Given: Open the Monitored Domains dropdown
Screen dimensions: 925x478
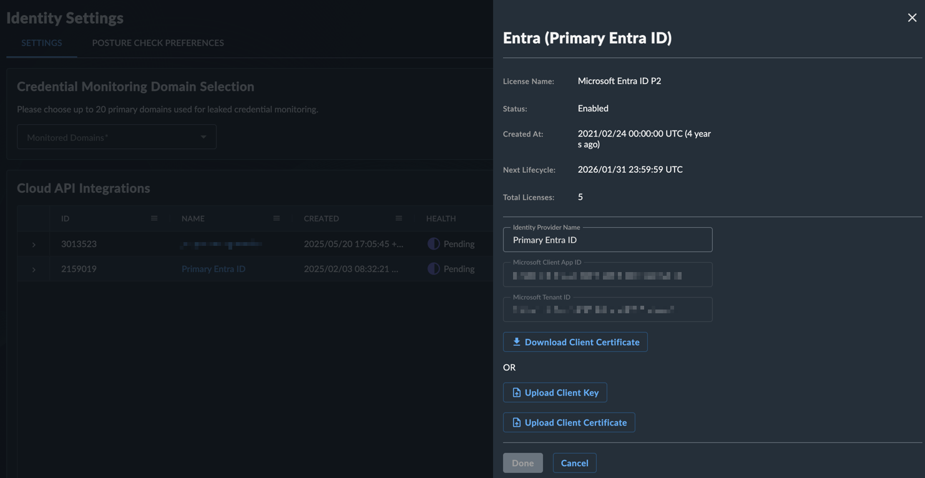Looking at the screenshot, I should point(117,137).
